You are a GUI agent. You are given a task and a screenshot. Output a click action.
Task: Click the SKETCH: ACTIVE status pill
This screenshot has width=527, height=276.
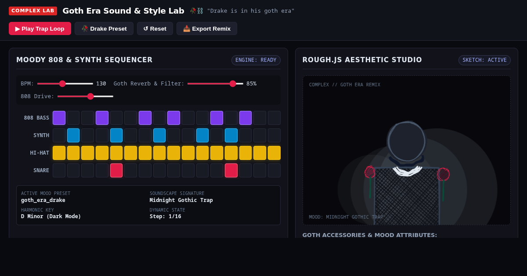[484, 60]
